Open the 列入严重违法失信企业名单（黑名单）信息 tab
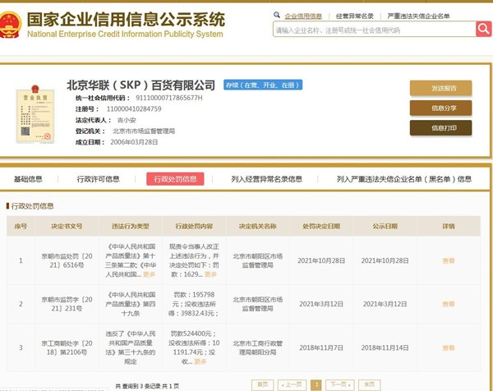The height and width of the screenshot is (391, 493). (x=403, y=179)
